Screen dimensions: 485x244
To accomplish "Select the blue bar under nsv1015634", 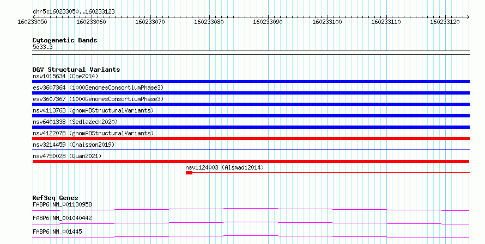I will click(x=251, y=82).
